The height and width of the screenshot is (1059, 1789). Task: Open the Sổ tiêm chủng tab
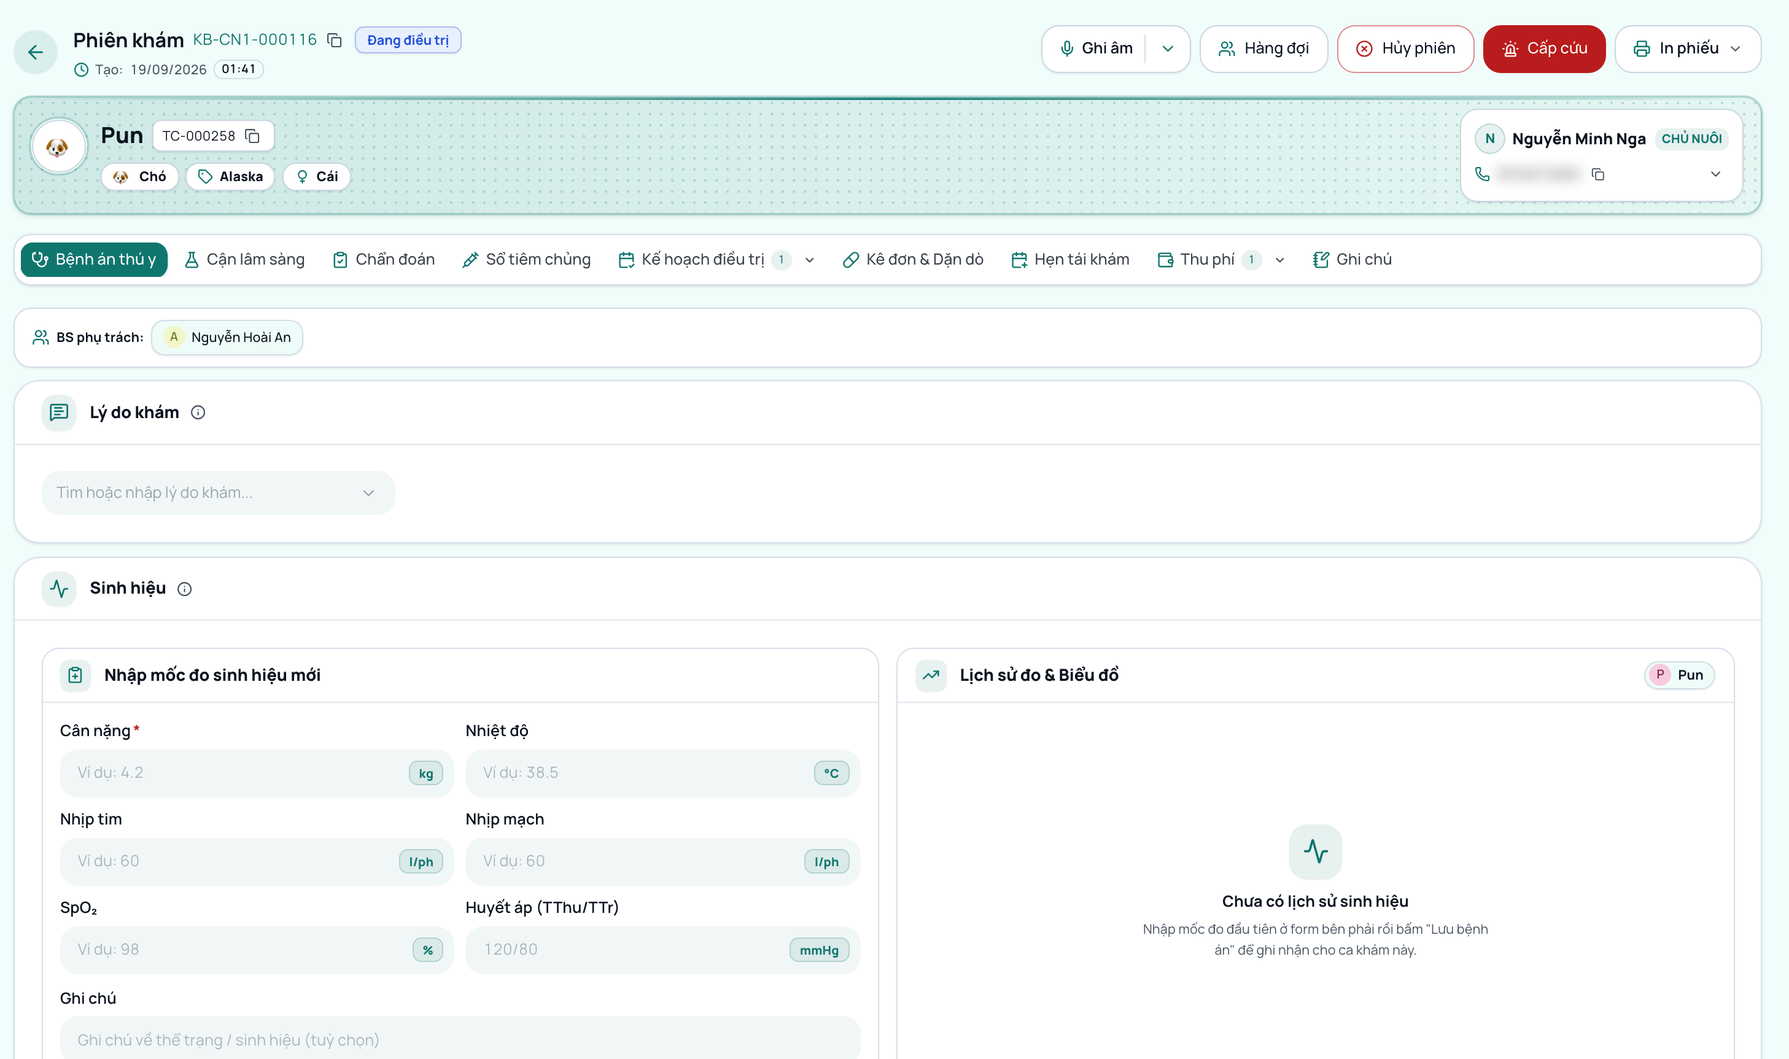click(x=527, y=260)
